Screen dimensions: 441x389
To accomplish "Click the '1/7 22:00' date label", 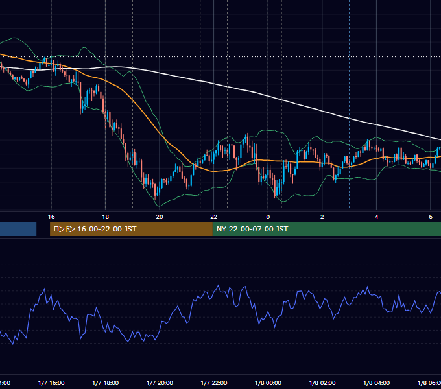I will point(214,383).
